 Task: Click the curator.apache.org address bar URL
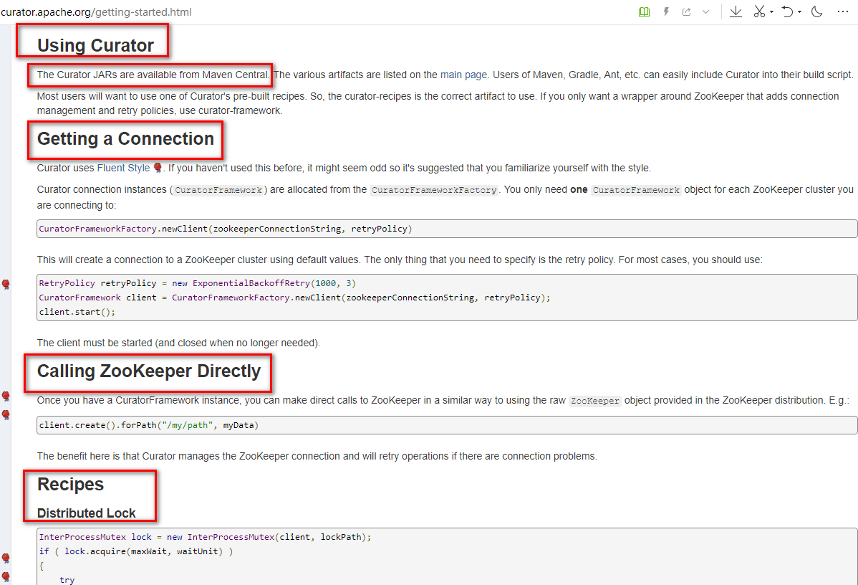pos(96,12)
